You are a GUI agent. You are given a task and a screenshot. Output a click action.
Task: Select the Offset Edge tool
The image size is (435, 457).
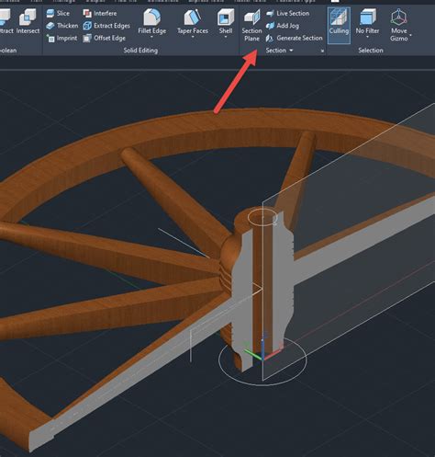point(105,38)
